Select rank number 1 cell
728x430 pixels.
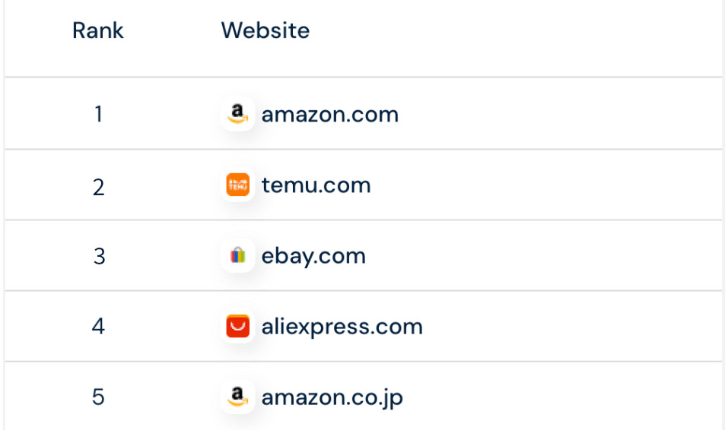pyautogui.click(x=98, y=115)
